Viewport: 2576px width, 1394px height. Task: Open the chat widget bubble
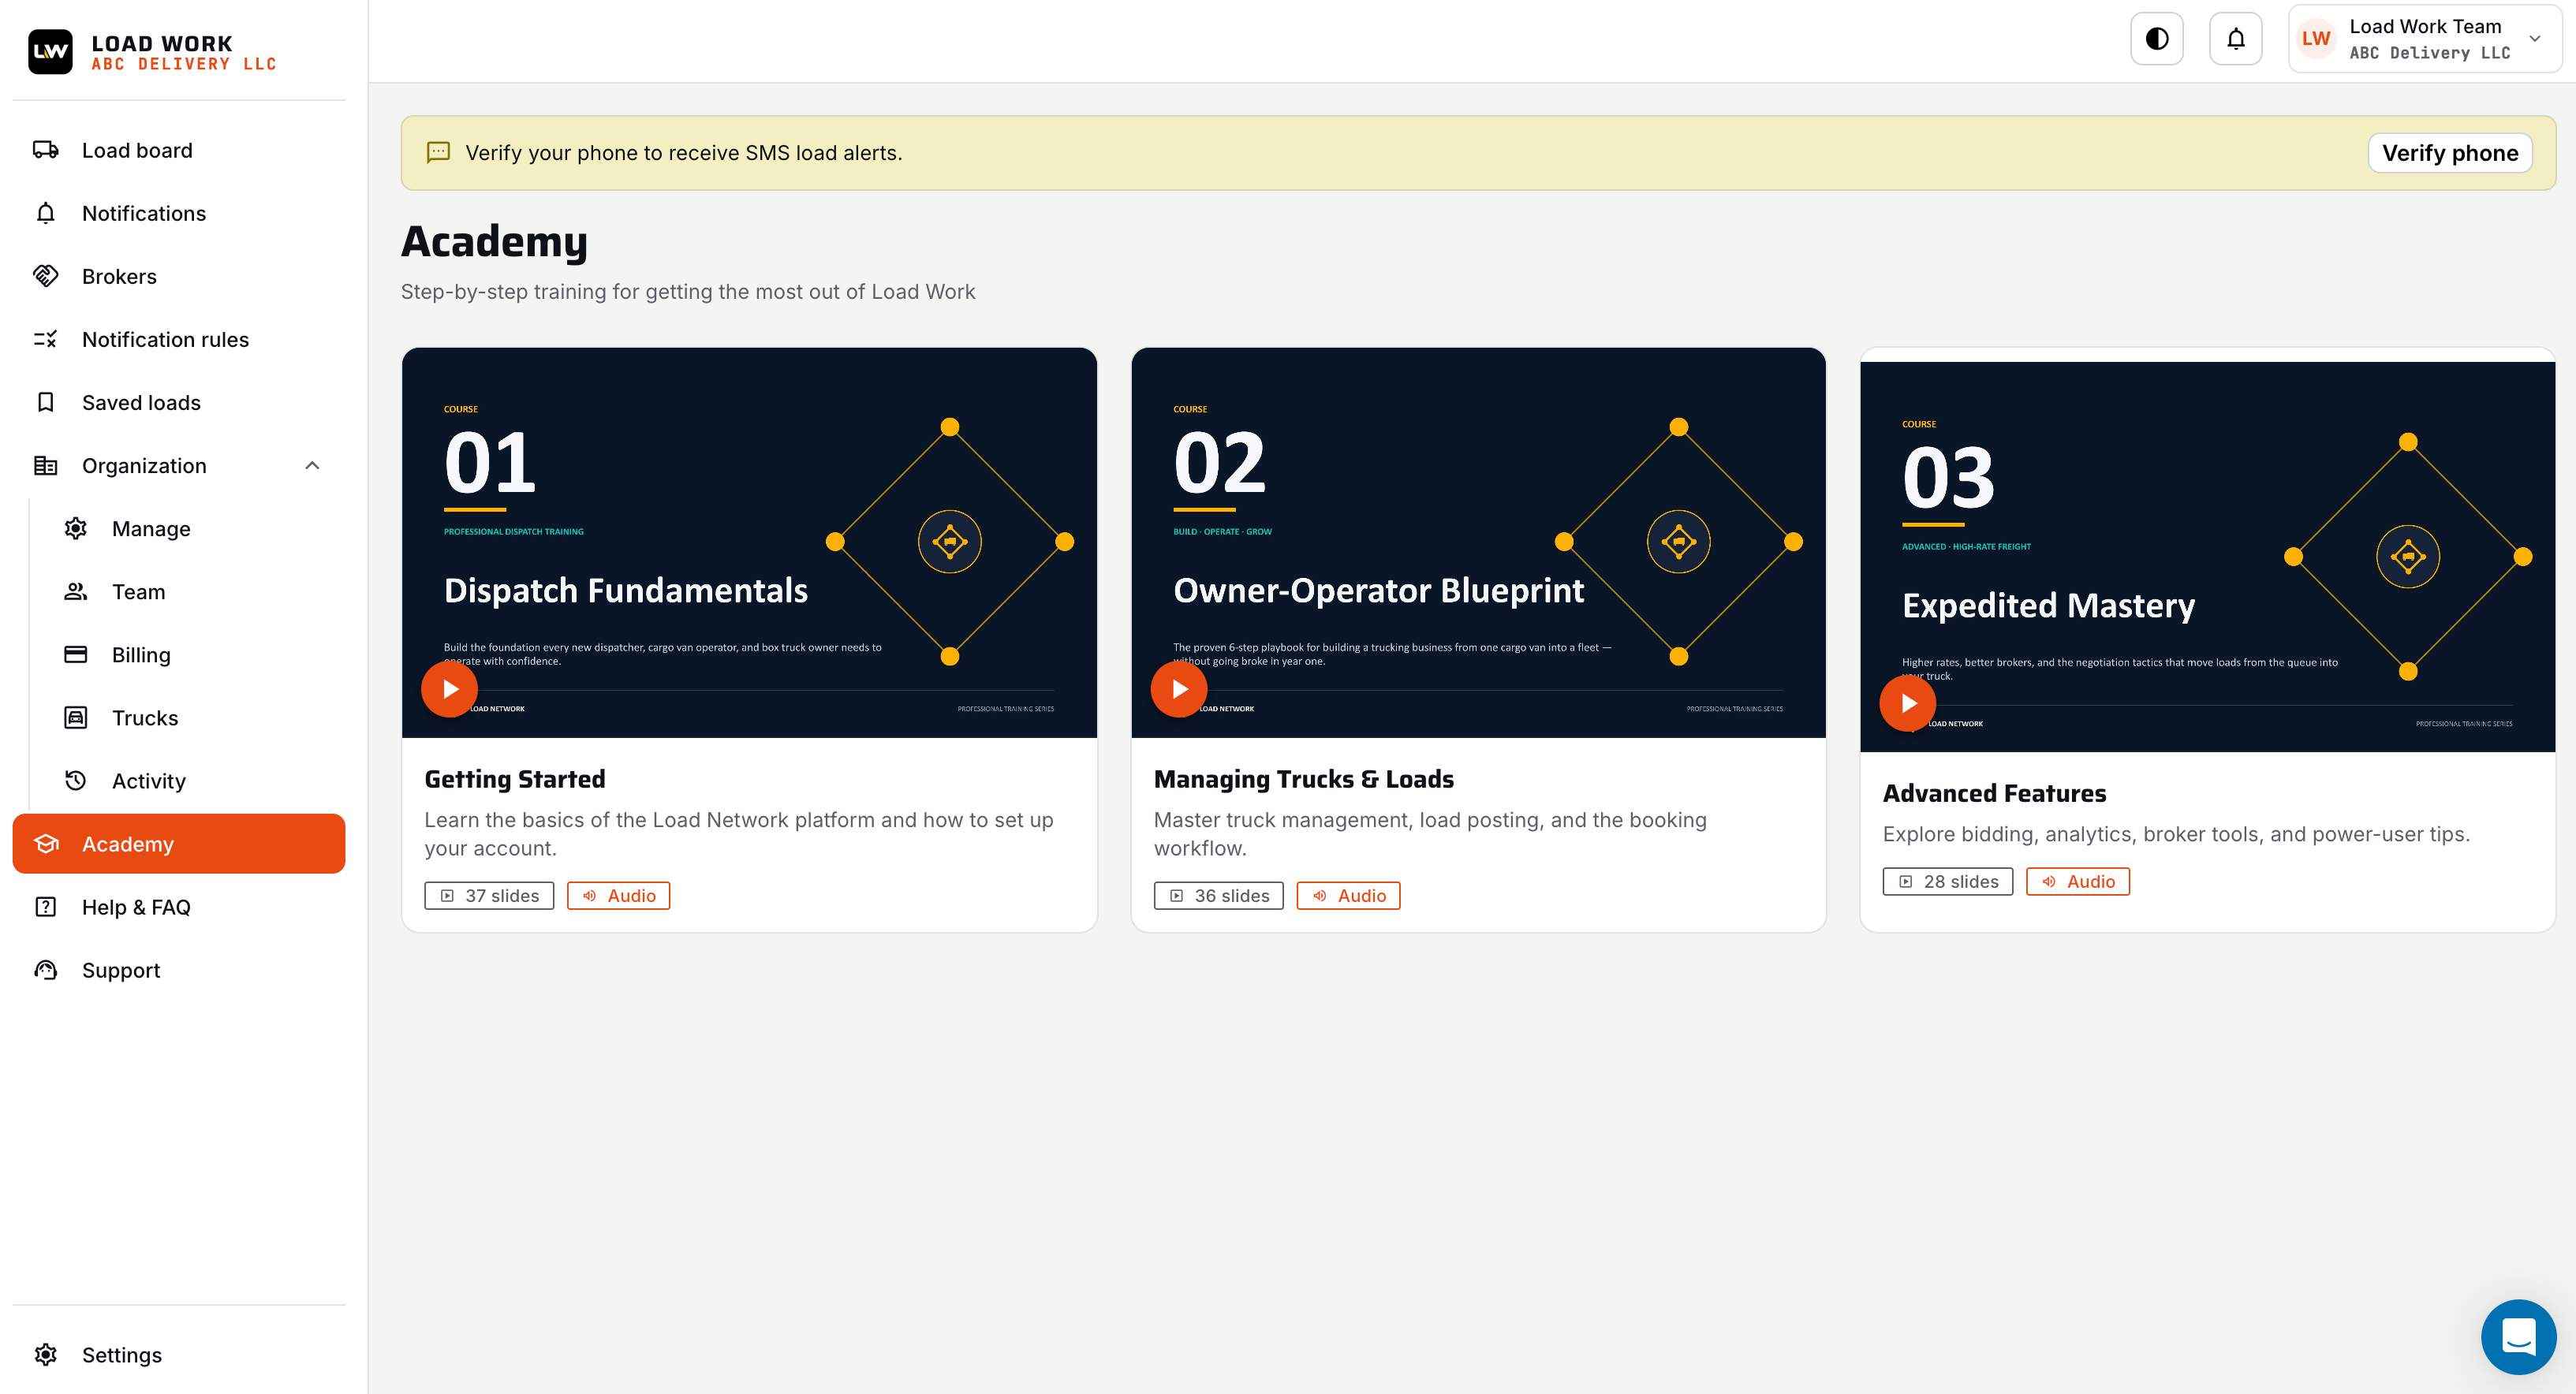[2518, 1337]
